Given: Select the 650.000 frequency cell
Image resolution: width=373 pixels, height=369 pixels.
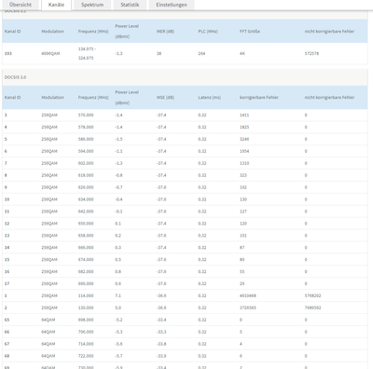Looking at the screenshot, I should coord(86,224).
